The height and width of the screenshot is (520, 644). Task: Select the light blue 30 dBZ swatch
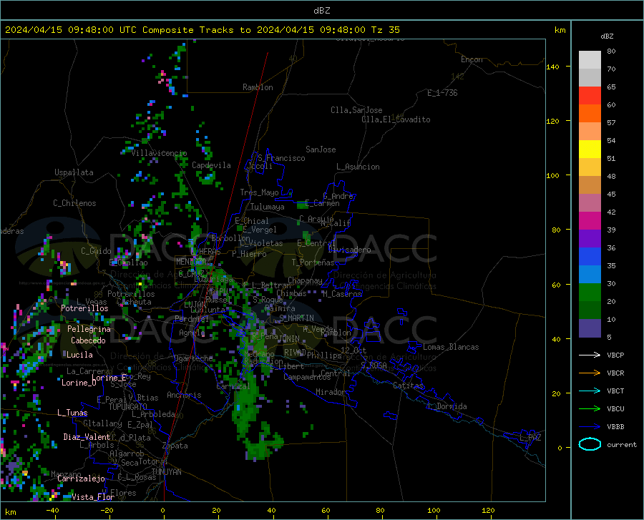590,275
